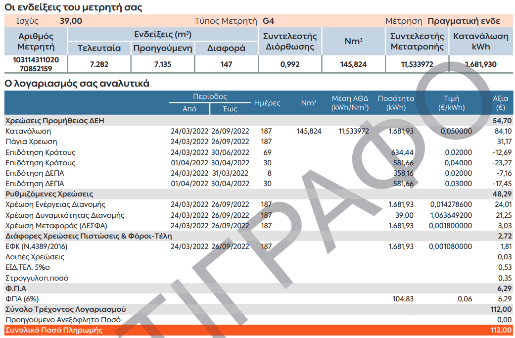515x338 pixels.
Task: Select the Ισχύς value 39,00
Action: pyautogui.click(x=71, y=21)
